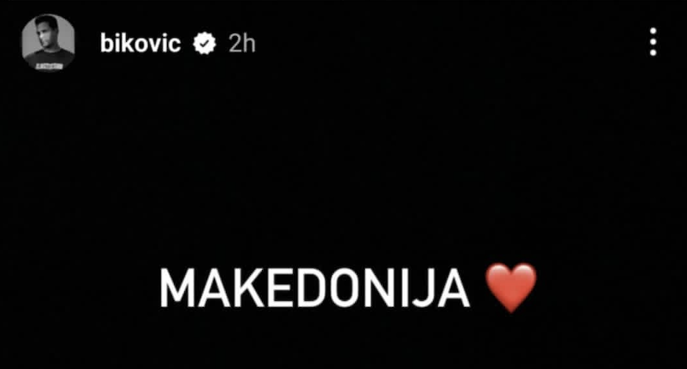The height and width of the screenshot is (369, 687).
Task: Click the red heart after the caption
Action: tap(511, 287)
